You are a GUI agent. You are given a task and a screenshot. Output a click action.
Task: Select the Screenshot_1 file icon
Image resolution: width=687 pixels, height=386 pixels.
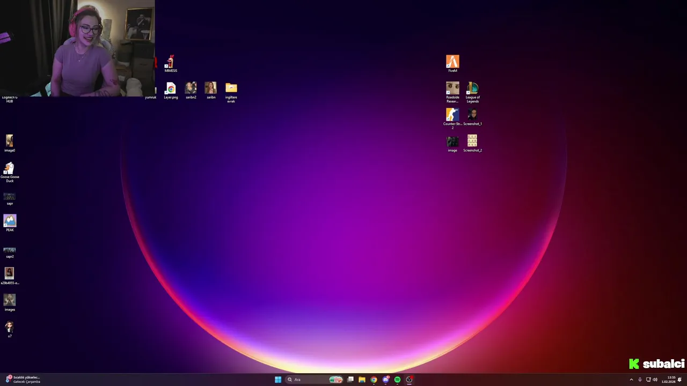click(472, 117)
